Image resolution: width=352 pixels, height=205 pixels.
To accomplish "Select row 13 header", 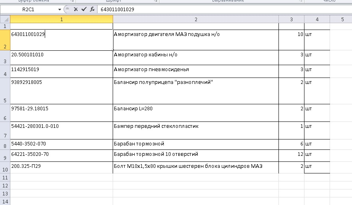I will pyautogui.click(x=5, y=193).
